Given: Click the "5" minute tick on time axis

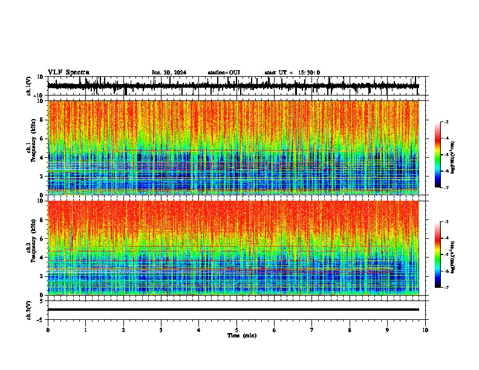Looking at the screenshot, I should point(236,330).
